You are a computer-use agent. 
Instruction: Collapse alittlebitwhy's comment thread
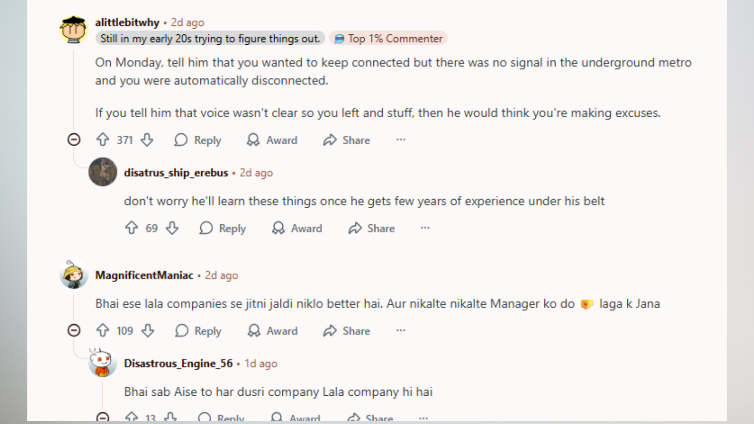click(74, 139)
